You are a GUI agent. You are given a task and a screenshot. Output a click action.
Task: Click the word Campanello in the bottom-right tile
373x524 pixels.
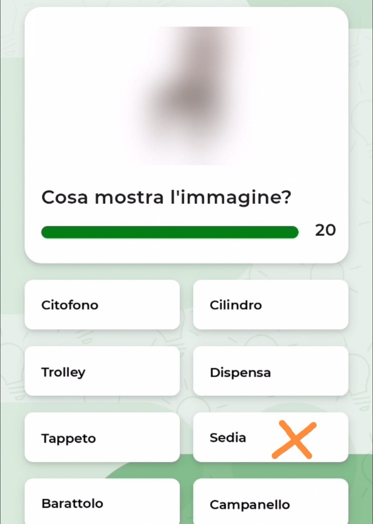point(250,505)
